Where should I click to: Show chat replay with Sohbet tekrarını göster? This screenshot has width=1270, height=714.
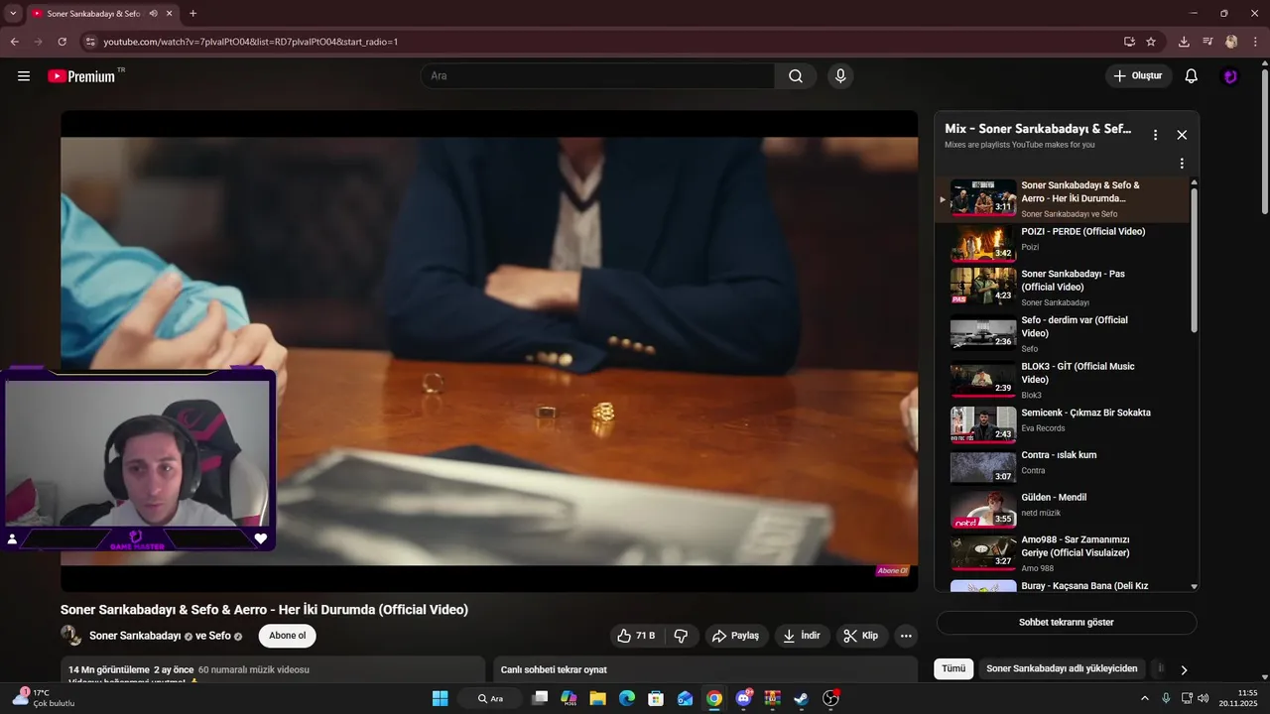pyautogui.click(x=1067, y=623)
